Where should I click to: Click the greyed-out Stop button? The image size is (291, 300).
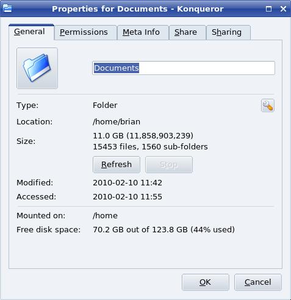click(x=169, y=165)
